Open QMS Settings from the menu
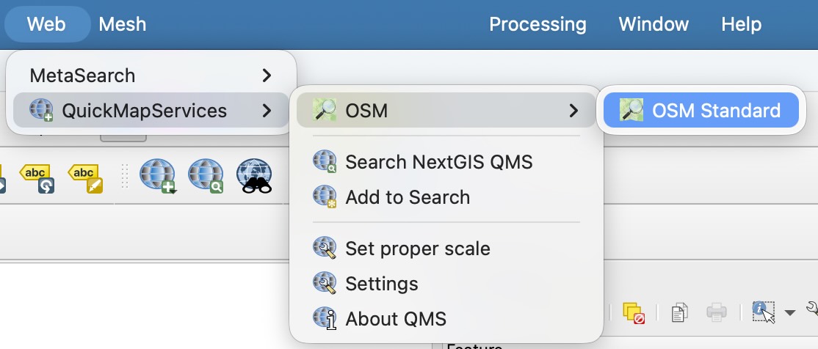818x349 pixels. 381,284
